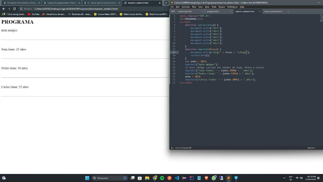Open Task View from the taskbar

tap(132, 178)
